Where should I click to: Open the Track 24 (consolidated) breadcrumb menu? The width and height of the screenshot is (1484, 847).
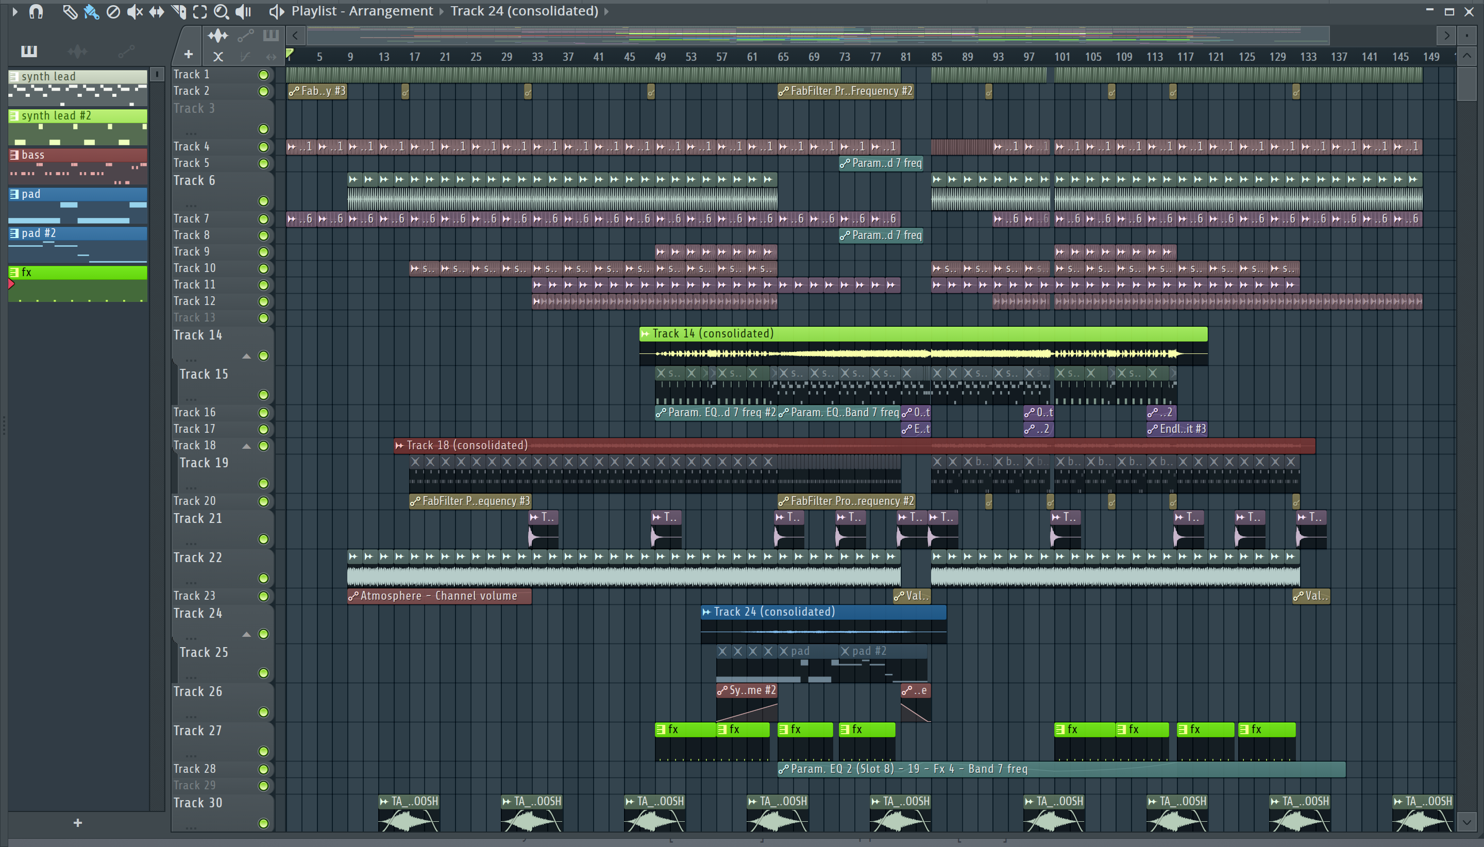point(524,11)
